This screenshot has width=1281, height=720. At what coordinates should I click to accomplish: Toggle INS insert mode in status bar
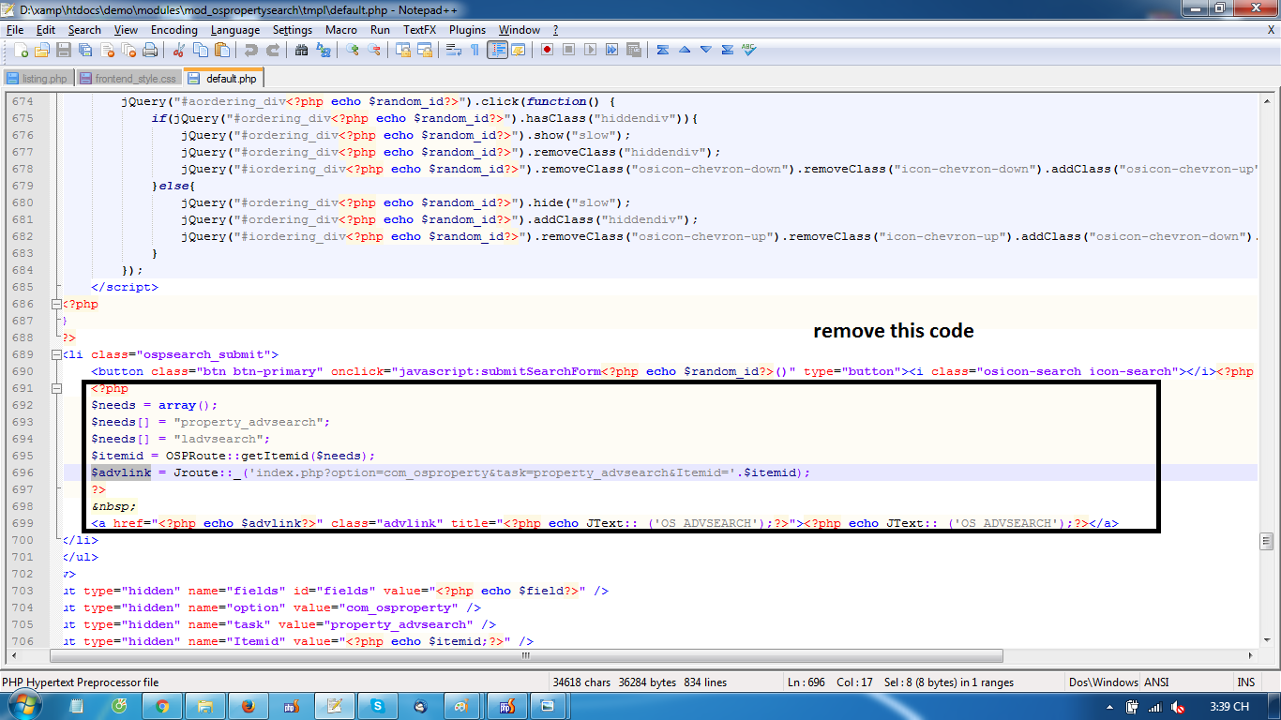pyautogui.click(x=1246, y=682)
